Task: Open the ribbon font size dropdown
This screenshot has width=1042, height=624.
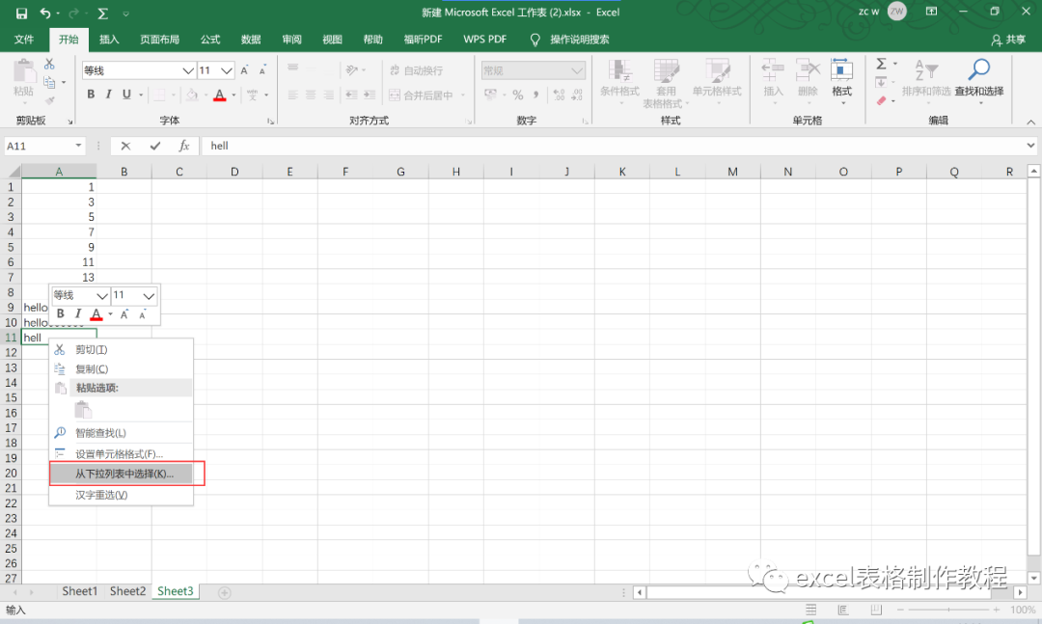Action: [227, 70]
